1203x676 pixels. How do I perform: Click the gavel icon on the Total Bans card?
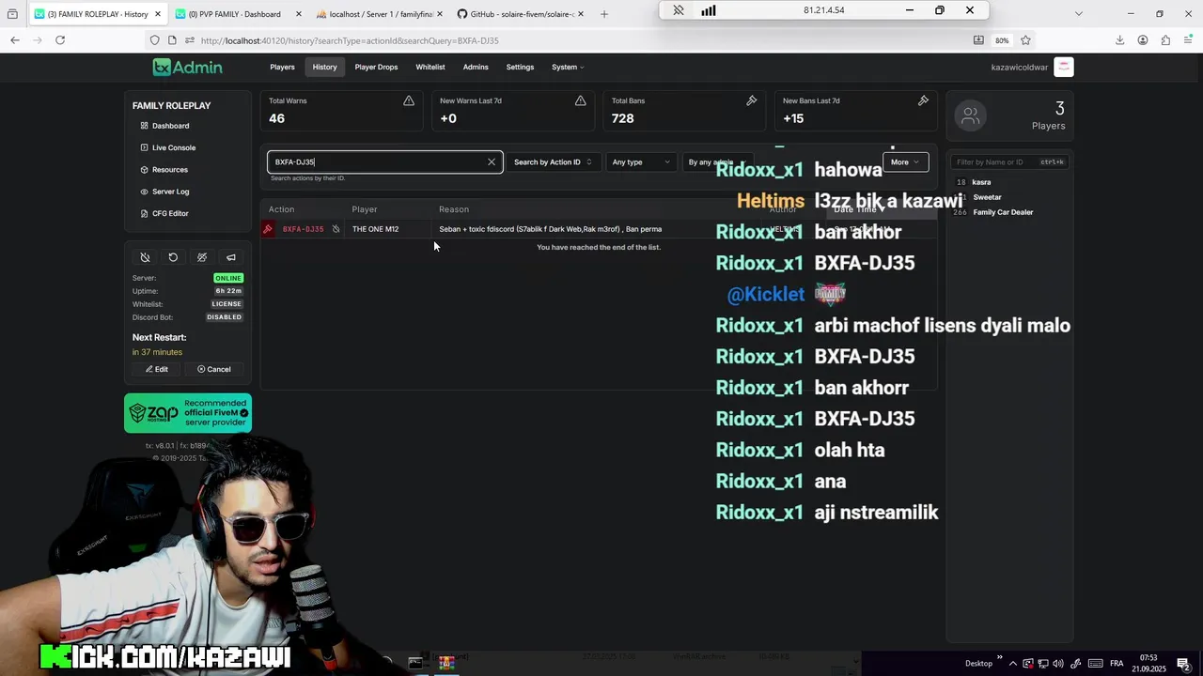click(752, 100)
